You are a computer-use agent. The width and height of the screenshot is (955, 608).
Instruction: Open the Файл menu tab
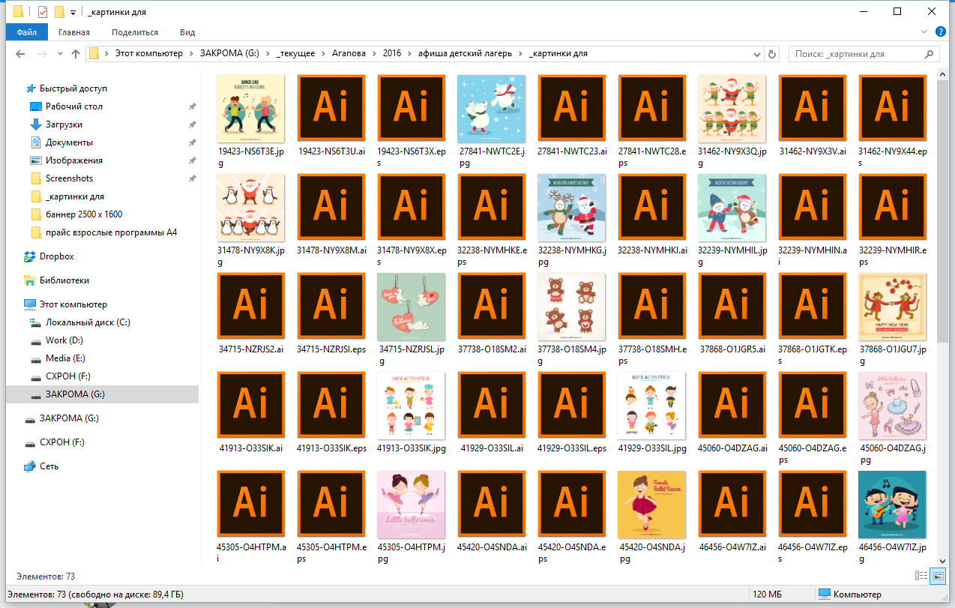(x=27, y=32)
